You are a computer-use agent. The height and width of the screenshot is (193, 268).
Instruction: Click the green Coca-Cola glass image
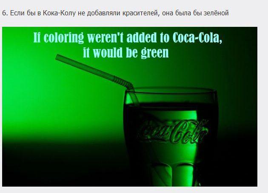point(130,107)
